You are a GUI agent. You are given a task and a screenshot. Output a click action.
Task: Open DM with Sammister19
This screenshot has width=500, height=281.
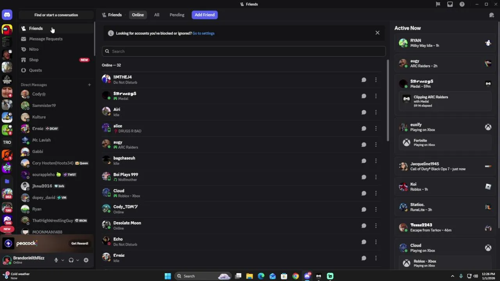click(56, 105)
